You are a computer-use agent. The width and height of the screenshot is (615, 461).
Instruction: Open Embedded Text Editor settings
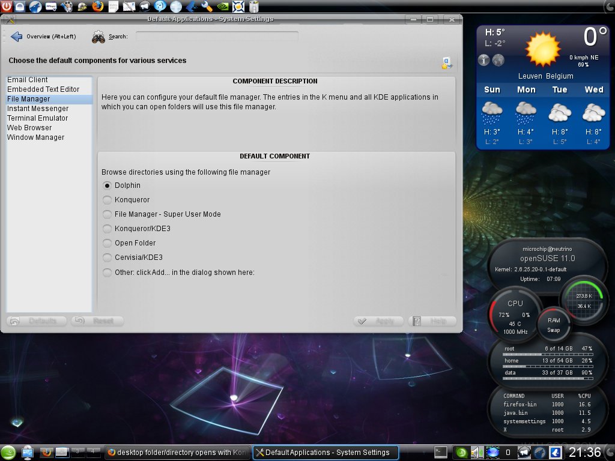pos(49,89)
